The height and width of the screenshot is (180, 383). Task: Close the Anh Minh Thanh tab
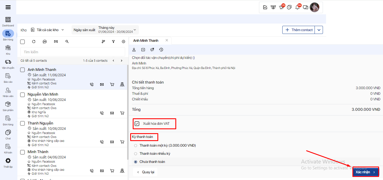point(167,40)
